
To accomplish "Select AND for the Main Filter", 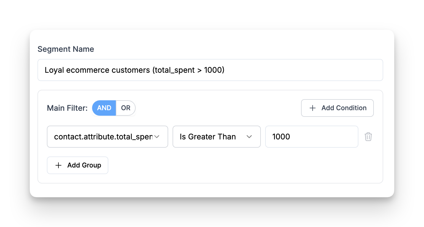I will click(104, 108).
